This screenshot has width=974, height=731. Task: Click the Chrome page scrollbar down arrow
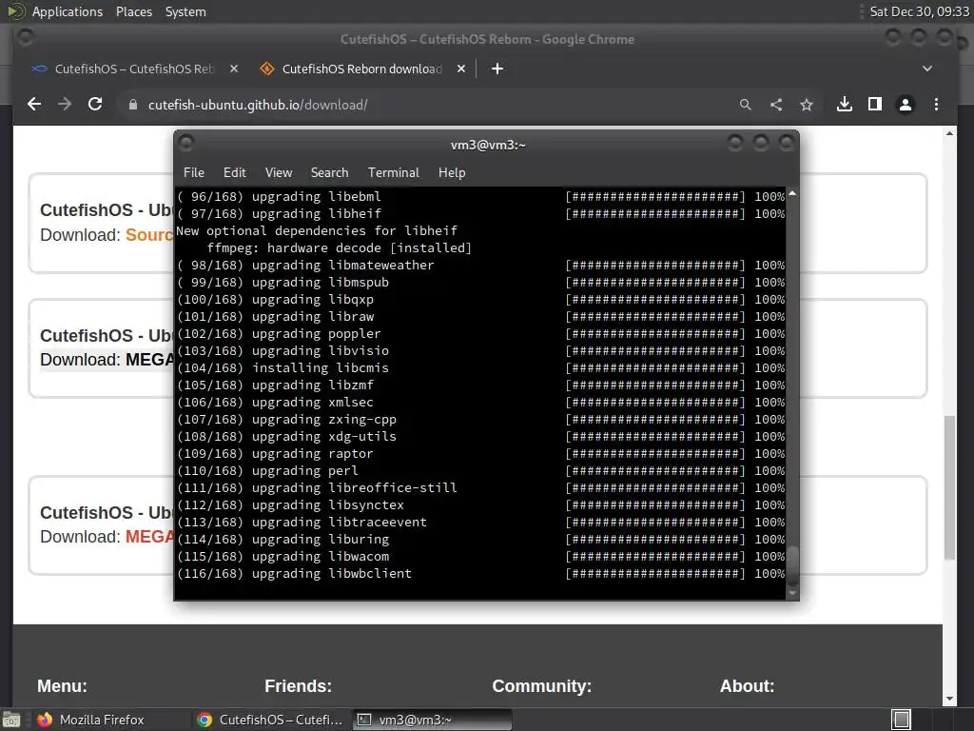[949, 699]
